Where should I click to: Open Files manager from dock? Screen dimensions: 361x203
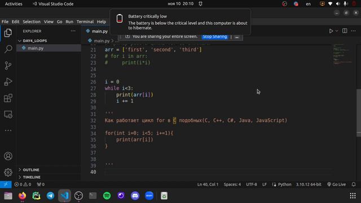tap(8, 196)
